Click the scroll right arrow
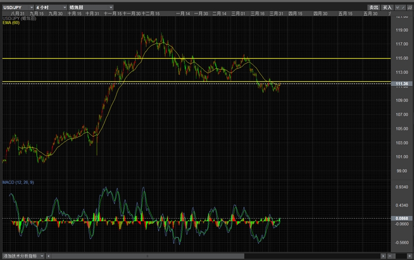The width and height of the screenshot is (414, 260). pos(383,256)
